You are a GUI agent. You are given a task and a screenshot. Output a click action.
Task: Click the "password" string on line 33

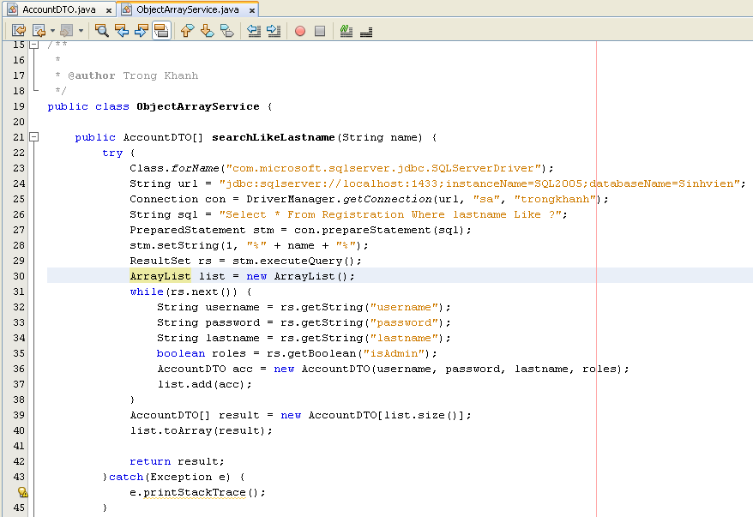click(404, 322)
